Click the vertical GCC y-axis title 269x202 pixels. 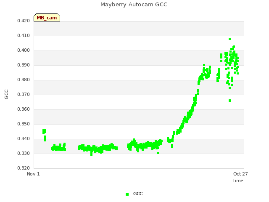coord(6,94)
